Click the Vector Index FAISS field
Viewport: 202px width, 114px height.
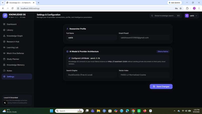click(144, 75)
